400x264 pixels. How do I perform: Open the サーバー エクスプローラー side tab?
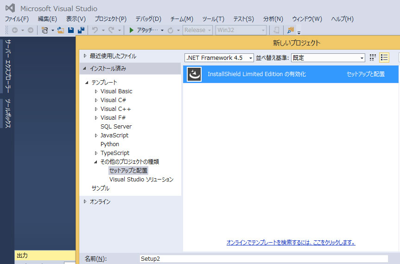(8, 66)
